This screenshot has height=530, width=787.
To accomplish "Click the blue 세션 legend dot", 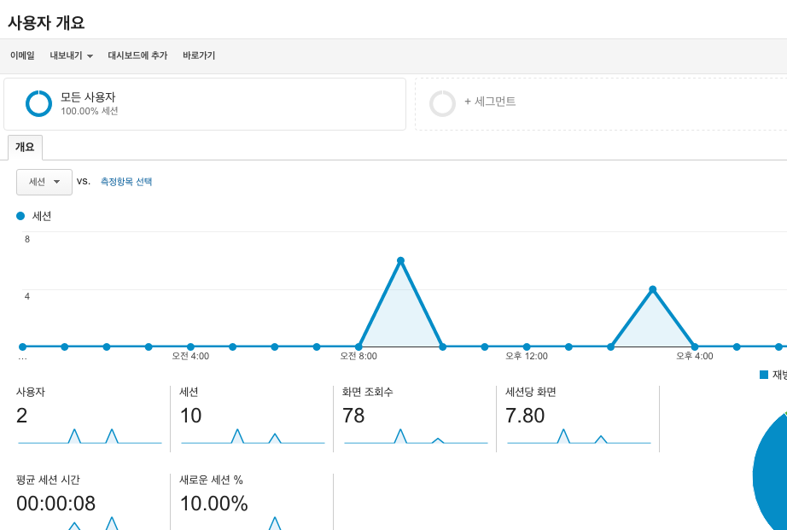I will pos(20,216).
